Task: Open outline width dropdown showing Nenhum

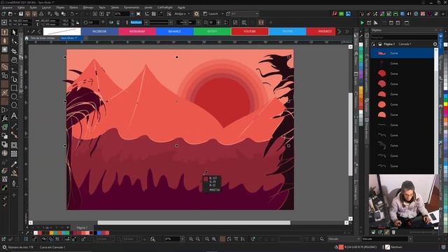Action: (146, 22)
